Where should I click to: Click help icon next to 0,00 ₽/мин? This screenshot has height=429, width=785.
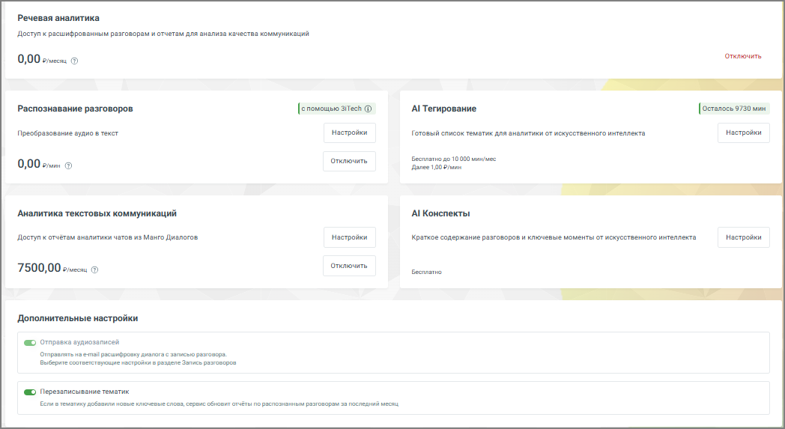tap(68, 165)
